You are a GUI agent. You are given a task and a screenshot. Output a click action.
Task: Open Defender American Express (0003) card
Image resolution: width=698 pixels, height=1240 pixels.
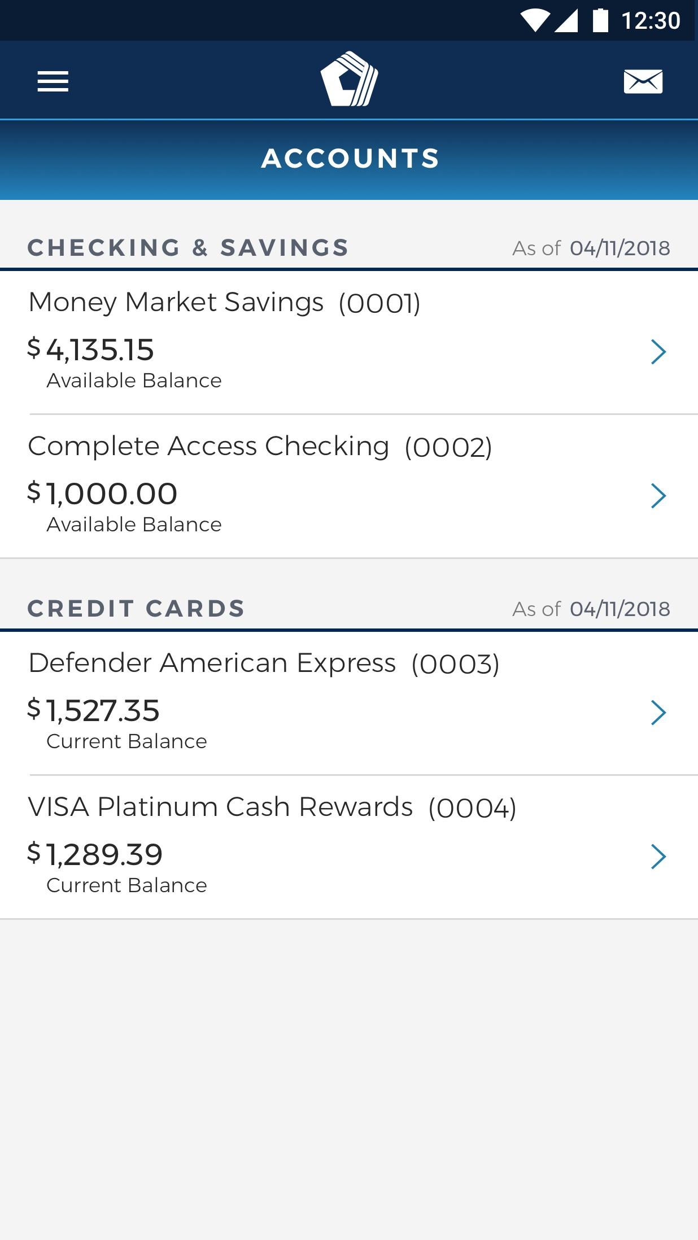(x=349, y=703)
